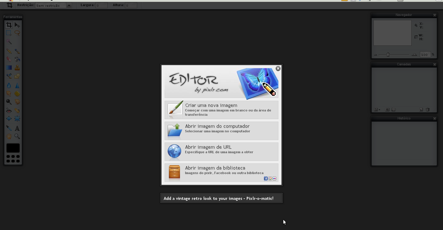
Task: Create new layer in Camadas panel
Action: (x=421, y=110)
